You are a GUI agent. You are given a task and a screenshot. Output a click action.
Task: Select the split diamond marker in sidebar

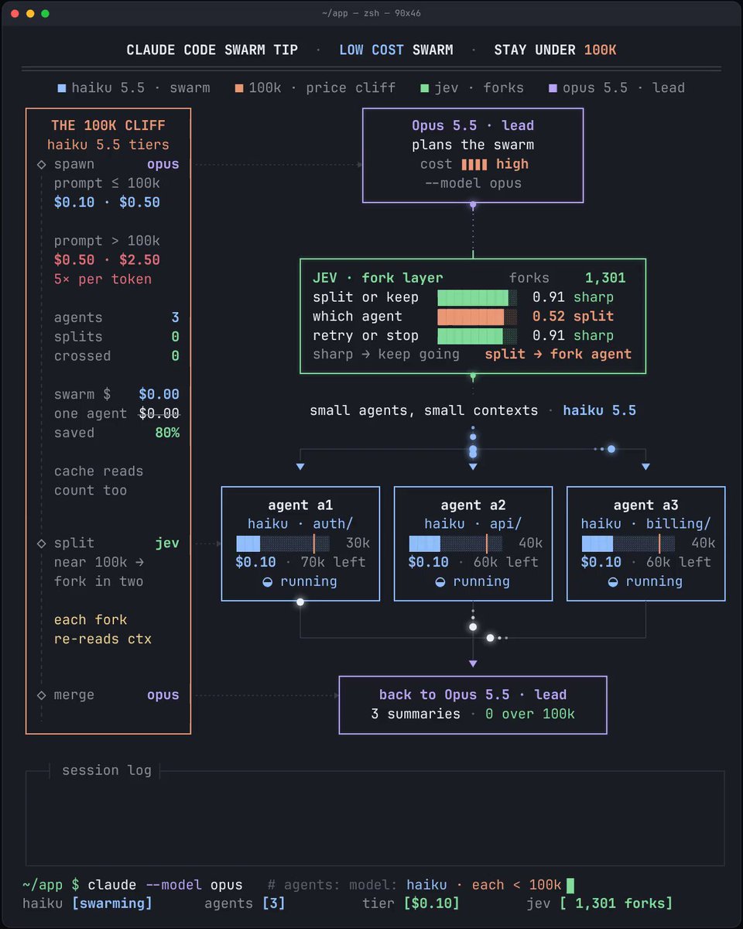42,544
